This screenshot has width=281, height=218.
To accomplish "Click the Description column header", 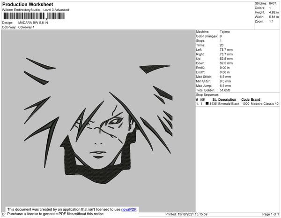I will click(227, 100).
